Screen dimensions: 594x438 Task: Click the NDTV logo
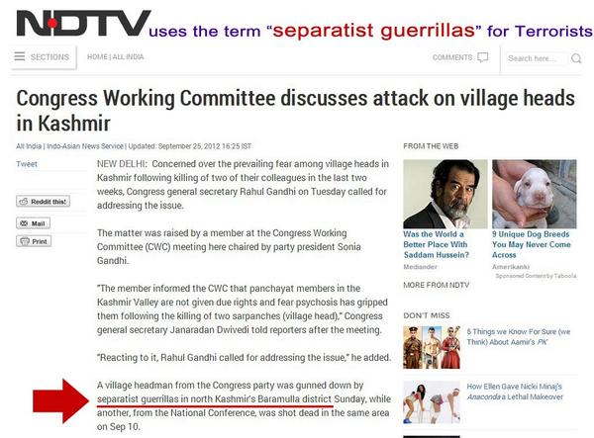point(84,23)
